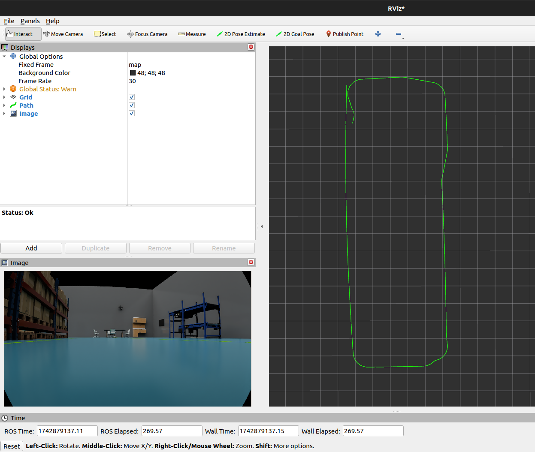Toggle the Path display checkbox
This screenshot has width=535, height=452.
pyautogui.click(x=132, y=105)
